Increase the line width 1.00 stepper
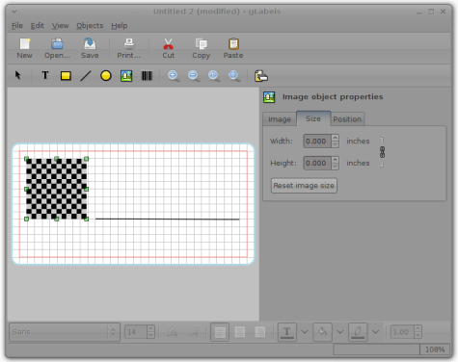Image resolution: width=458 pixels, height=362 pixels. click(x=418, y=328)
